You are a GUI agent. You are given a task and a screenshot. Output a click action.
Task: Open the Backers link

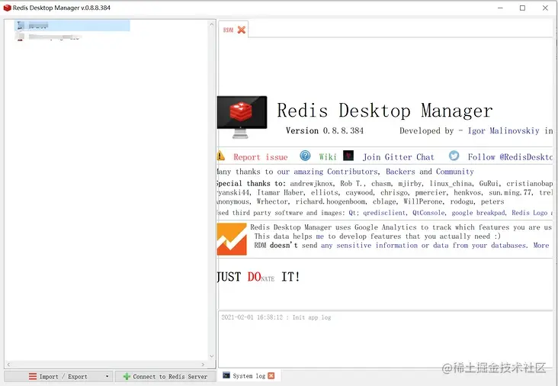point(400,172)
